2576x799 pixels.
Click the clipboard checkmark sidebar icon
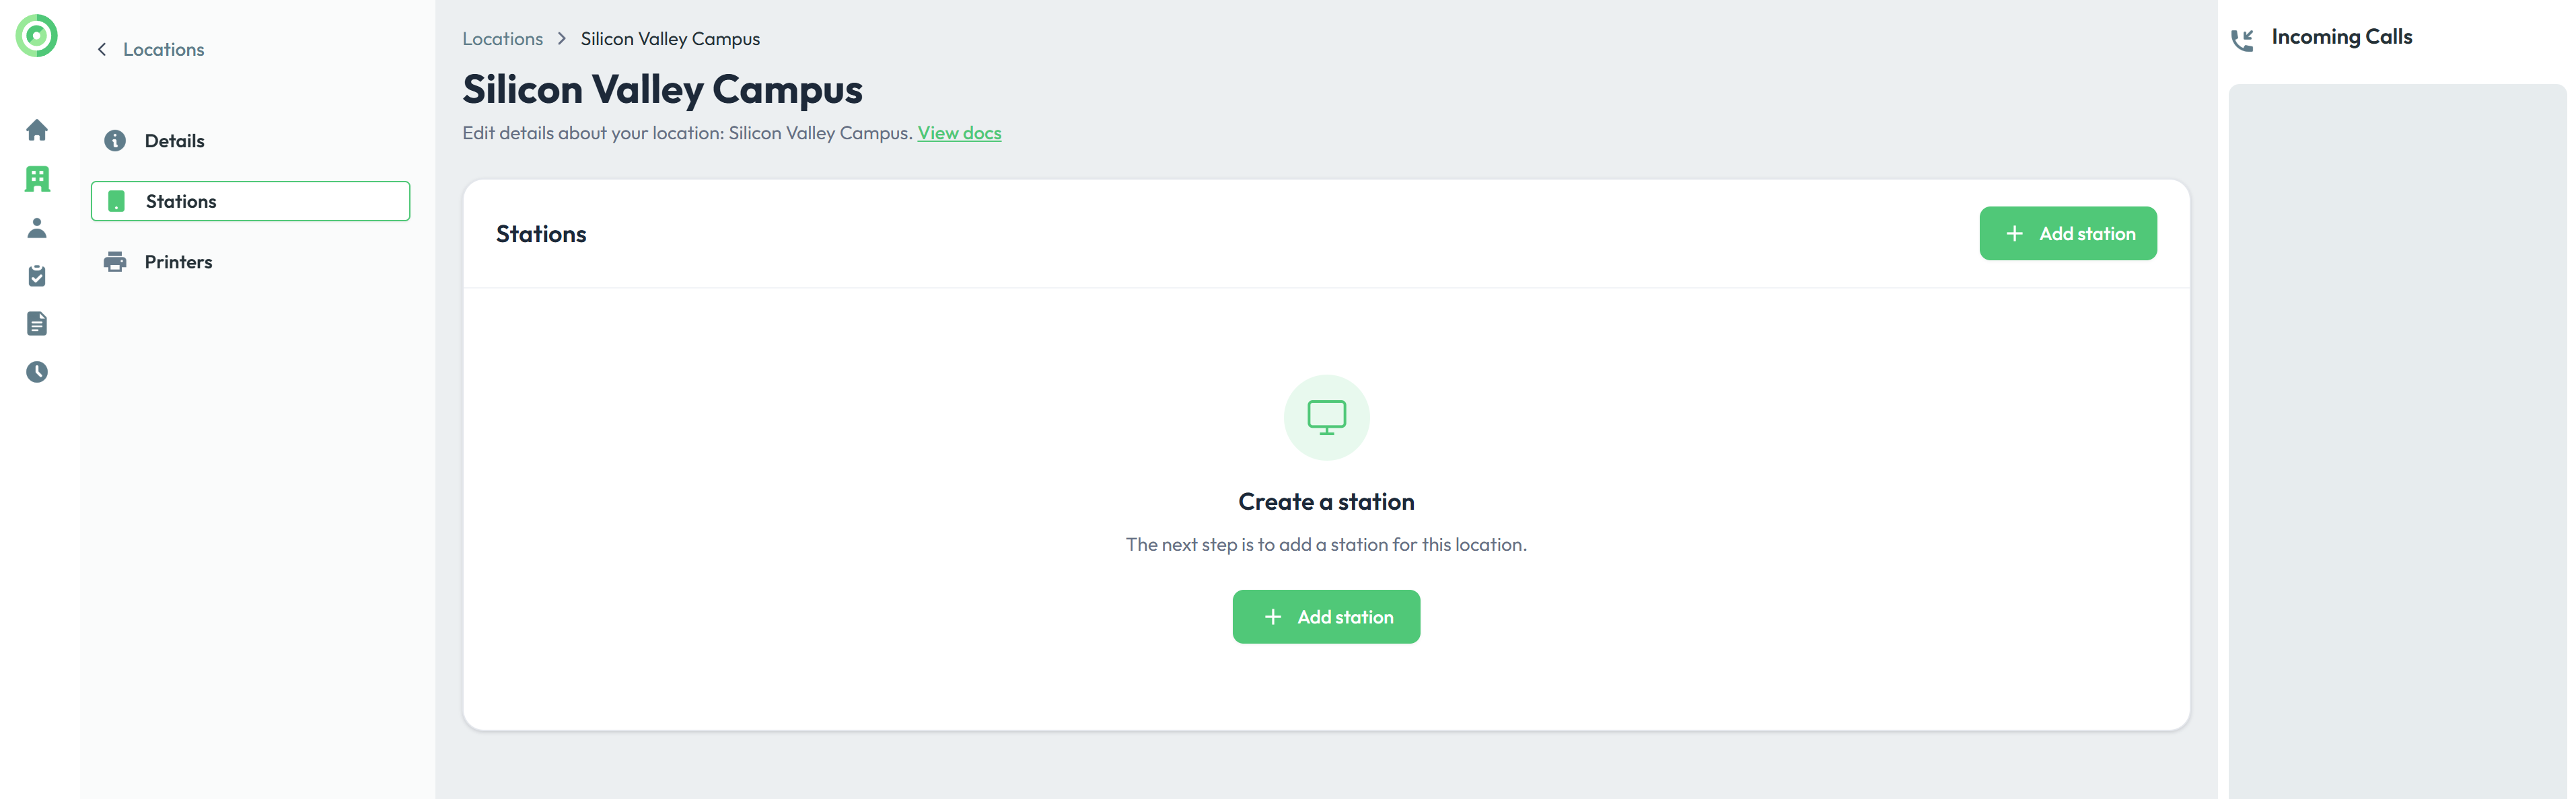pos(37,276)
